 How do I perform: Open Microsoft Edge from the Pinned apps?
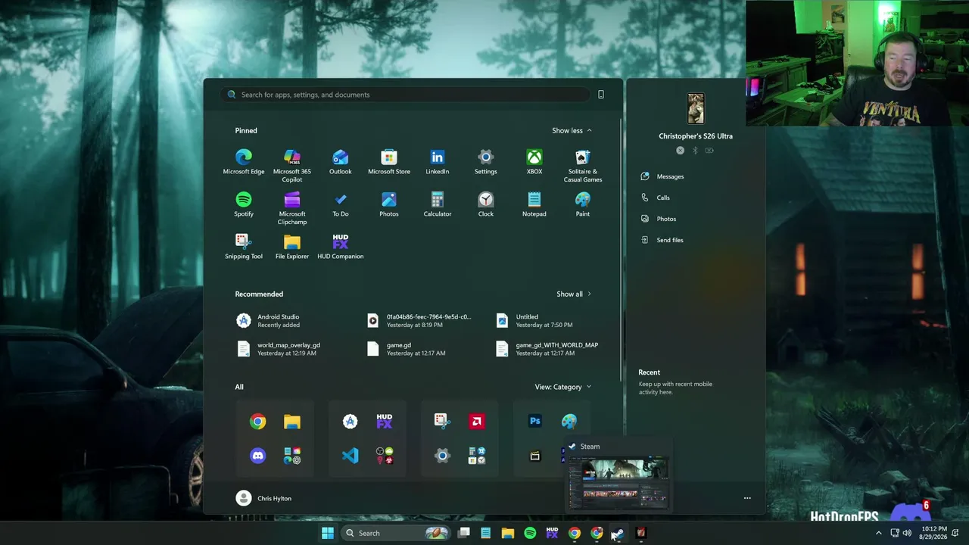(244, 162)
